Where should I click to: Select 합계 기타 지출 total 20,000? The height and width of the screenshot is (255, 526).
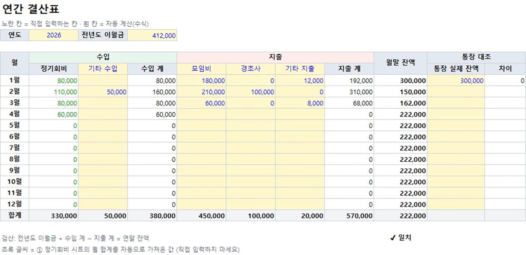[x=300, y=216]
